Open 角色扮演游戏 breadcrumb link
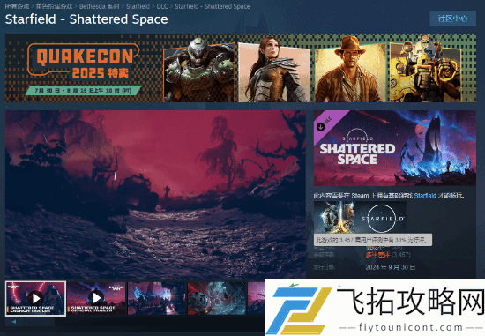485x336 pixels. (x=54, y=6)
